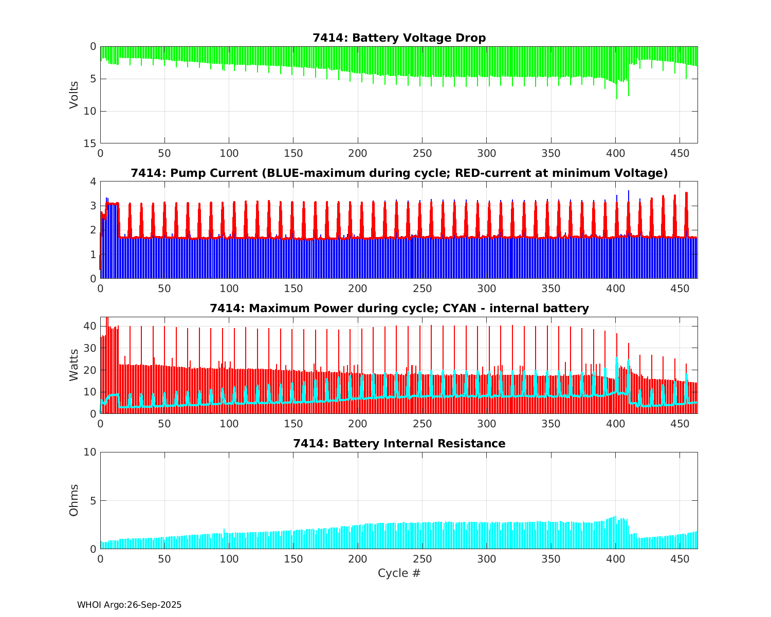771x617 pixels.
Task: Click the Ohms y-axis label
Action: [75, 500]
